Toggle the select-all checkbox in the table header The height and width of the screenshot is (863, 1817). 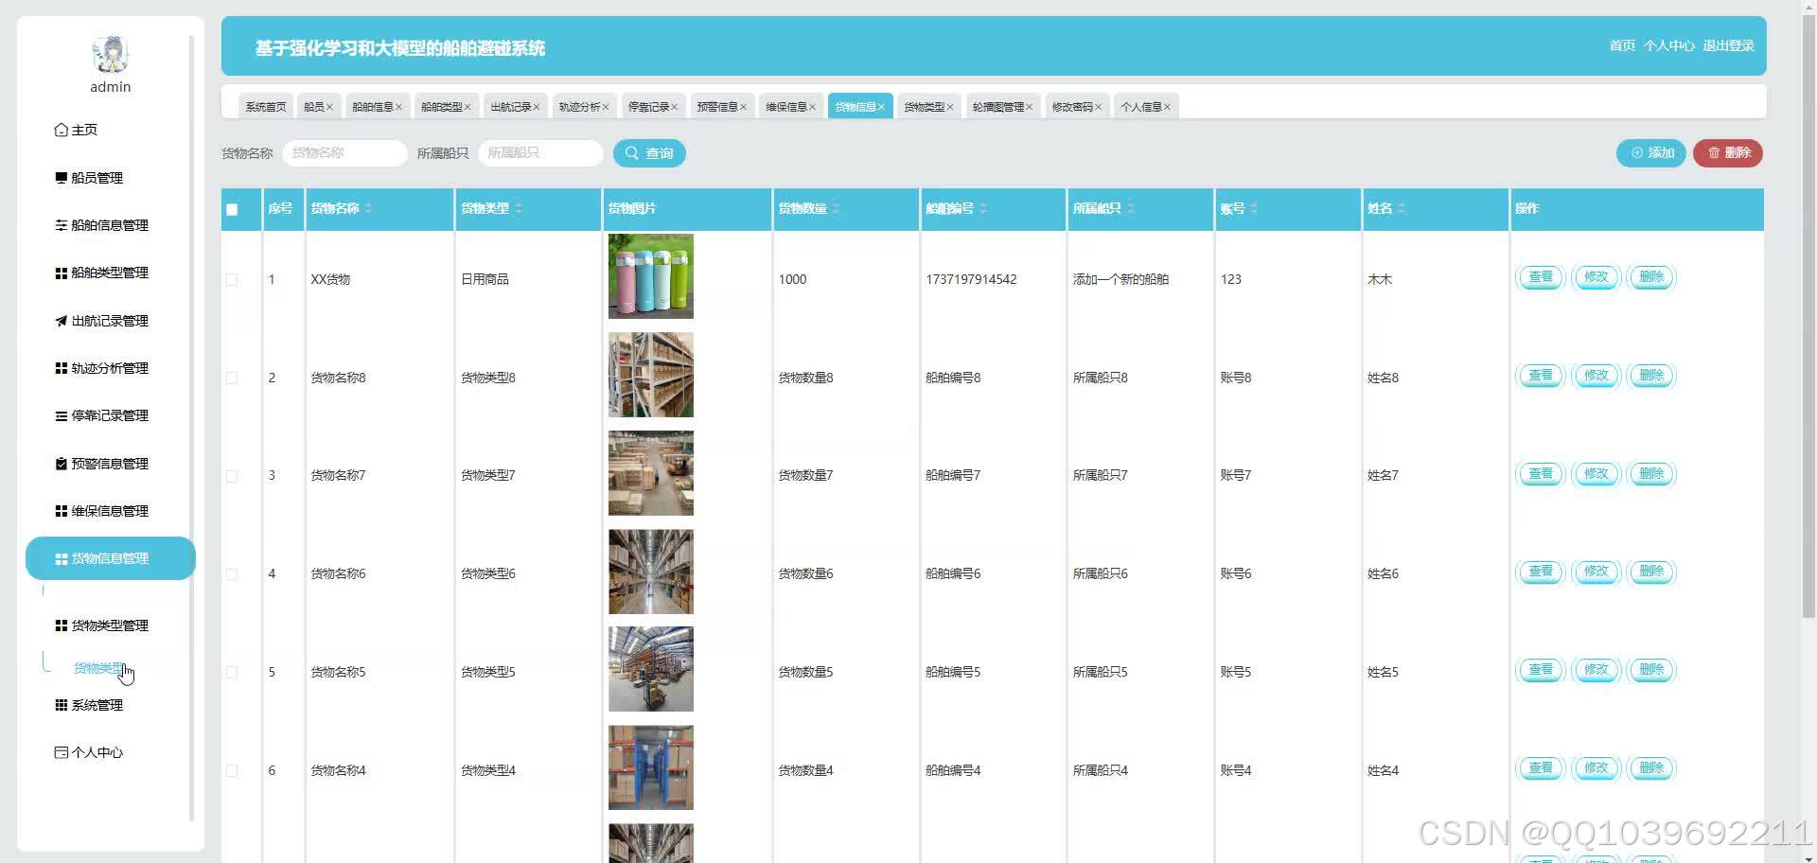click(x=232, y=209)
